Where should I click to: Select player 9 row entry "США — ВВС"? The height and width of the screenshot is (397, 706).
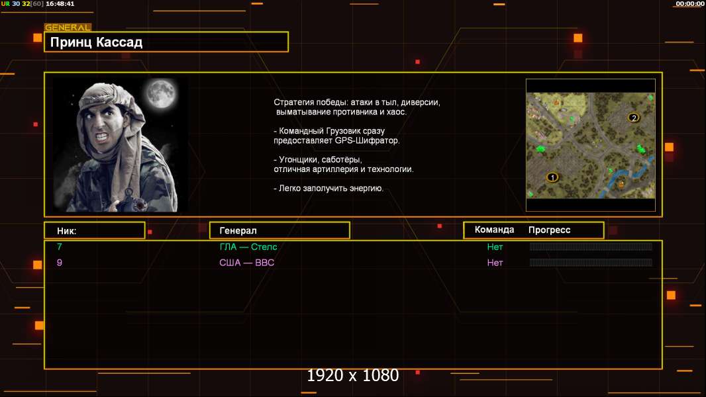point(246,263)
